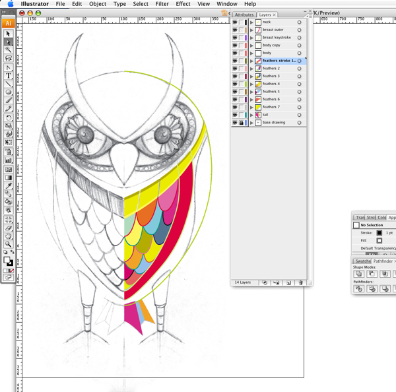Select the Warp tool
Viewport: 396px width, 392px height.
coord(9,134)
